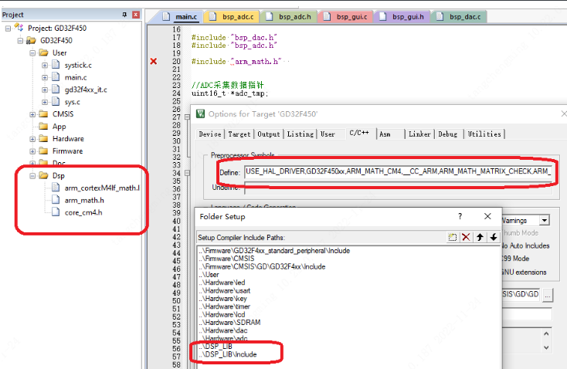Open the Warnings dropdown arrow
The height and width of the screenshot is (369, 567).
point(545,220)
